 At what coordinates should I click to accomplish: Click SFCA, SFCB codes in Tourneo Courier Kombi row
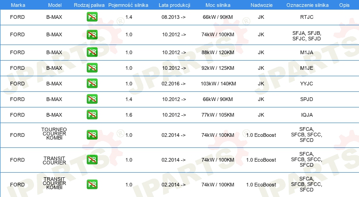coord(307,135)
